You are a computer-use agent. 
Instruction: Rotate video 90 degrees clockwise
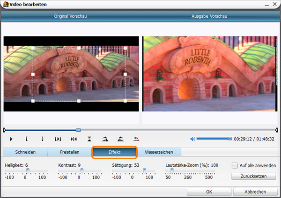[x=105, y=139]
